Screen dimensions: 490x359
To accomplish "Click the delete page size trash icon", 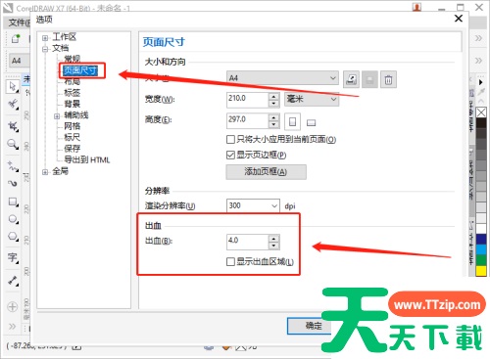I will point(388,79).
